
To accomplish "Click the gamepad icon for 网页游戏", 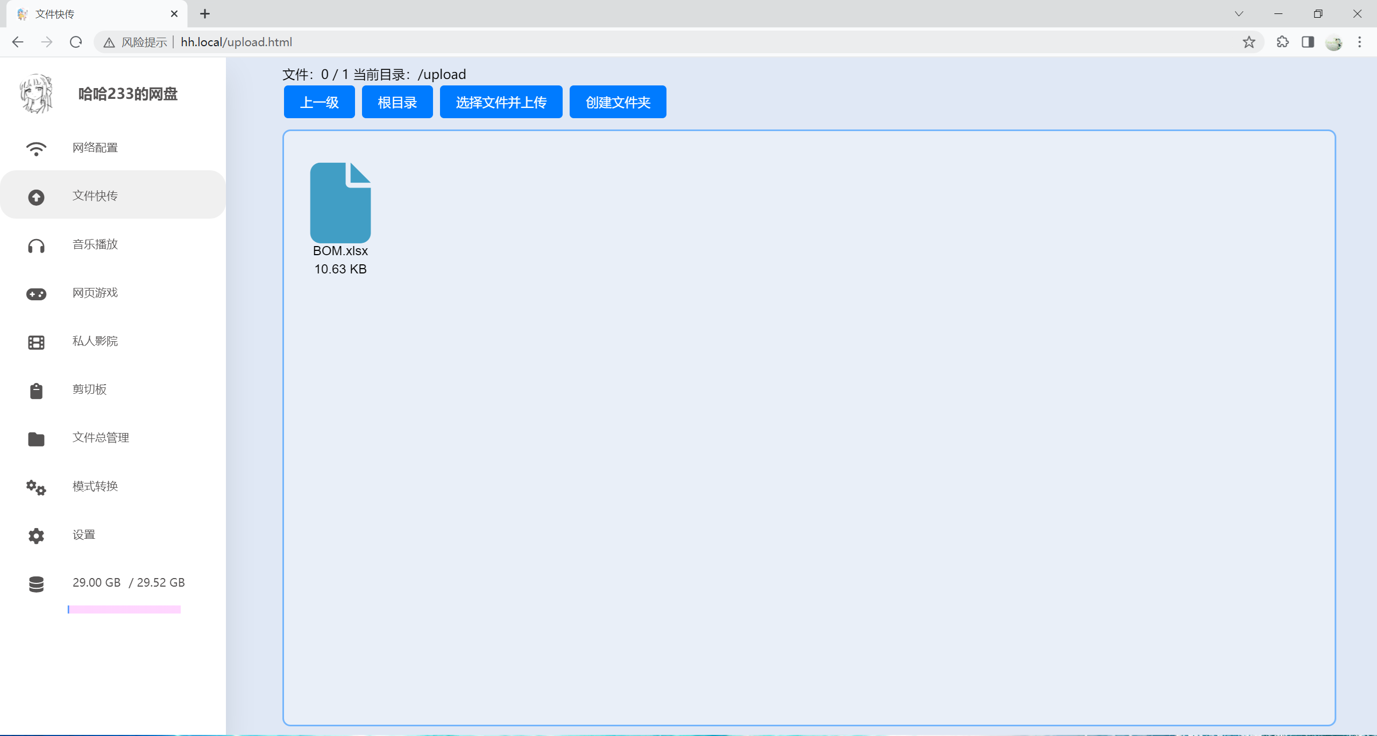I will coord(36,294).
